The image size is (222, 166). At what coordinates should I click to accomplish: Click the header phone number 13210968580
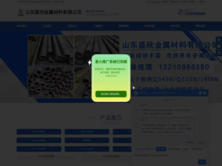coord(195,14)
